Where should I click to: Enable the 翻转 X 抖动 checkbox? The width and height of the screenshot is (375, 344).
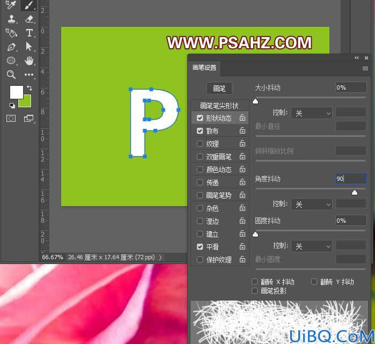(x=254, y=282)
